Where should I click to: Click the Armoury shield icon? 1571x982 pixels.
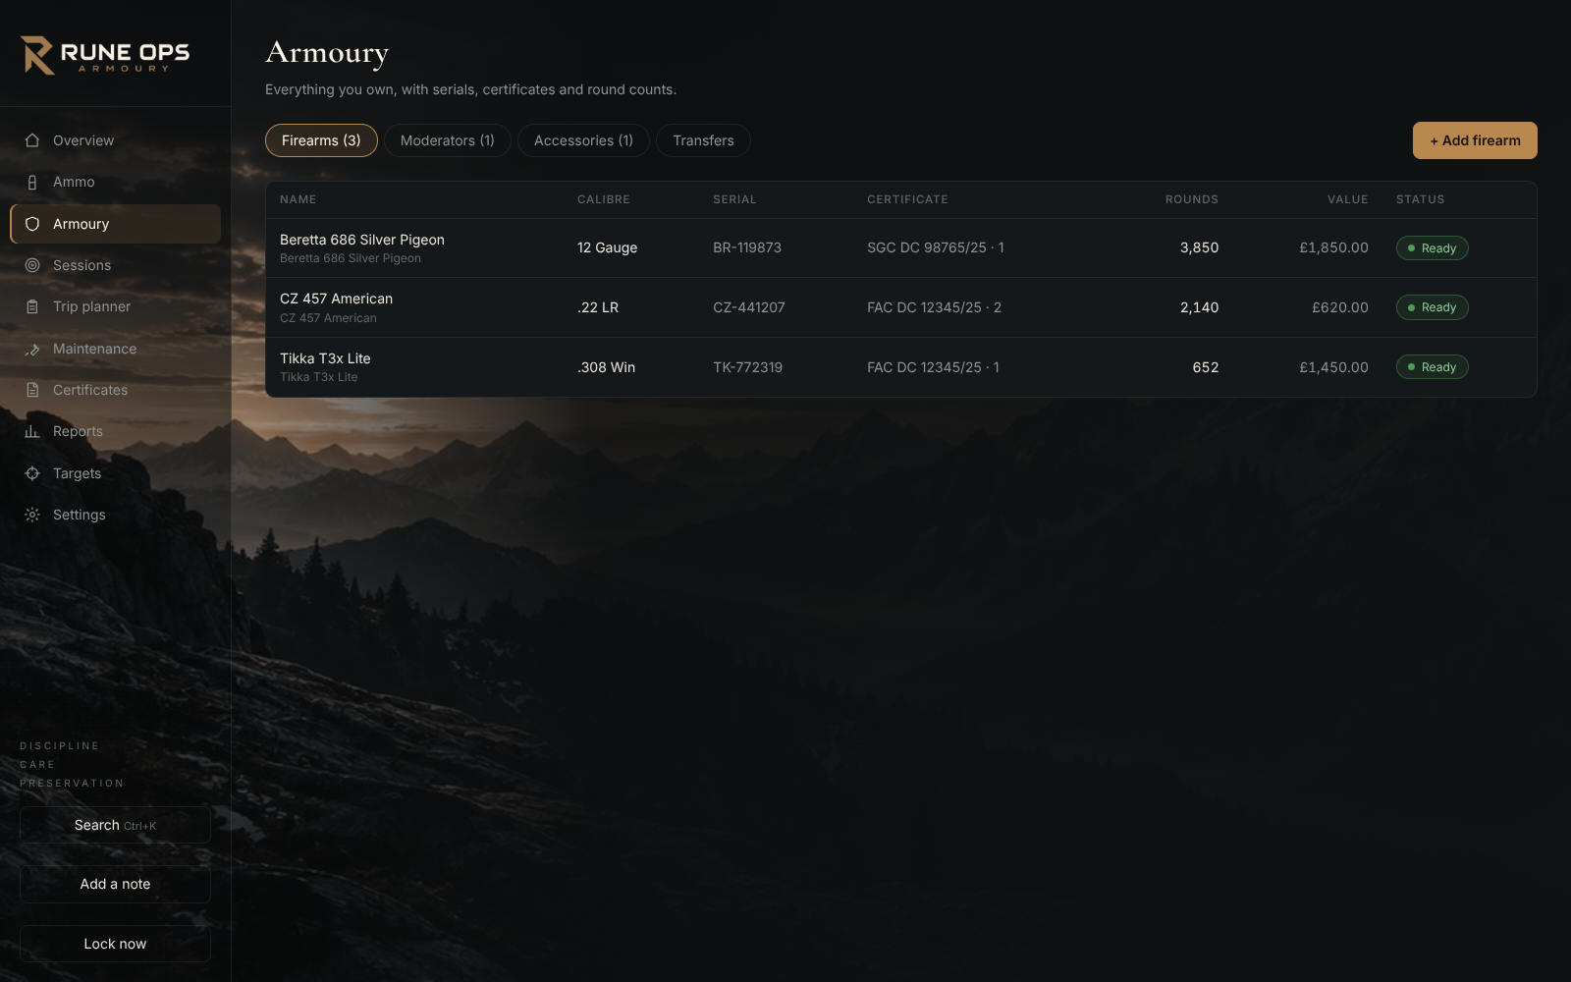[32, 224]
